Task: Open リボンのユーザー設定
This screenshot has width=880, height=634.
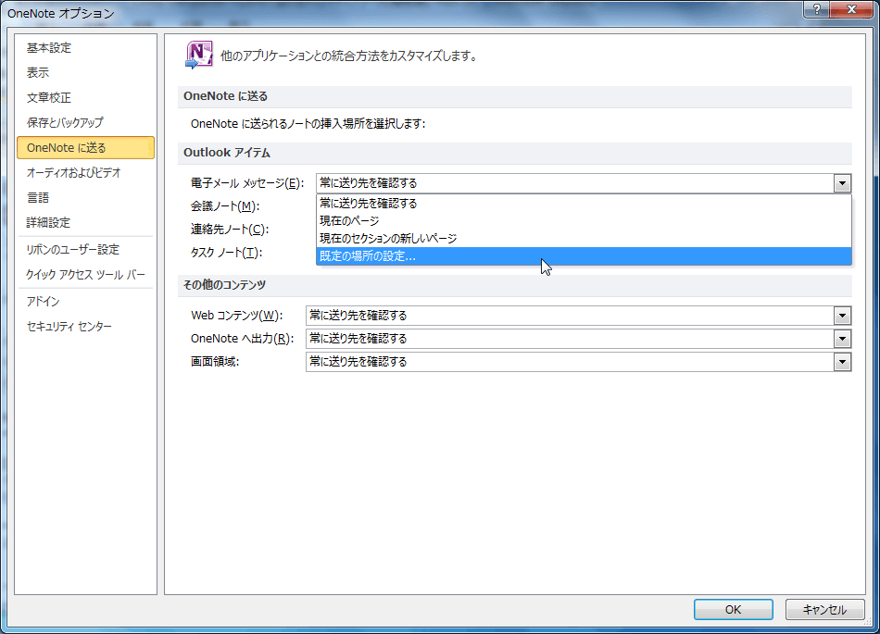Action: [x=85, y=250]
